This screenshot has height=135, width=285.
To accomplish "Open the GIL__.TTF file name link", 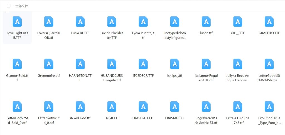I will 237,33.
